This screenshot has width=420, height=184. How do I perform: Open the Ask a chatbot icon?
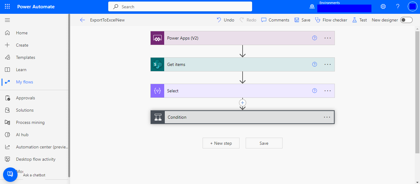click(x=10, y=174)
